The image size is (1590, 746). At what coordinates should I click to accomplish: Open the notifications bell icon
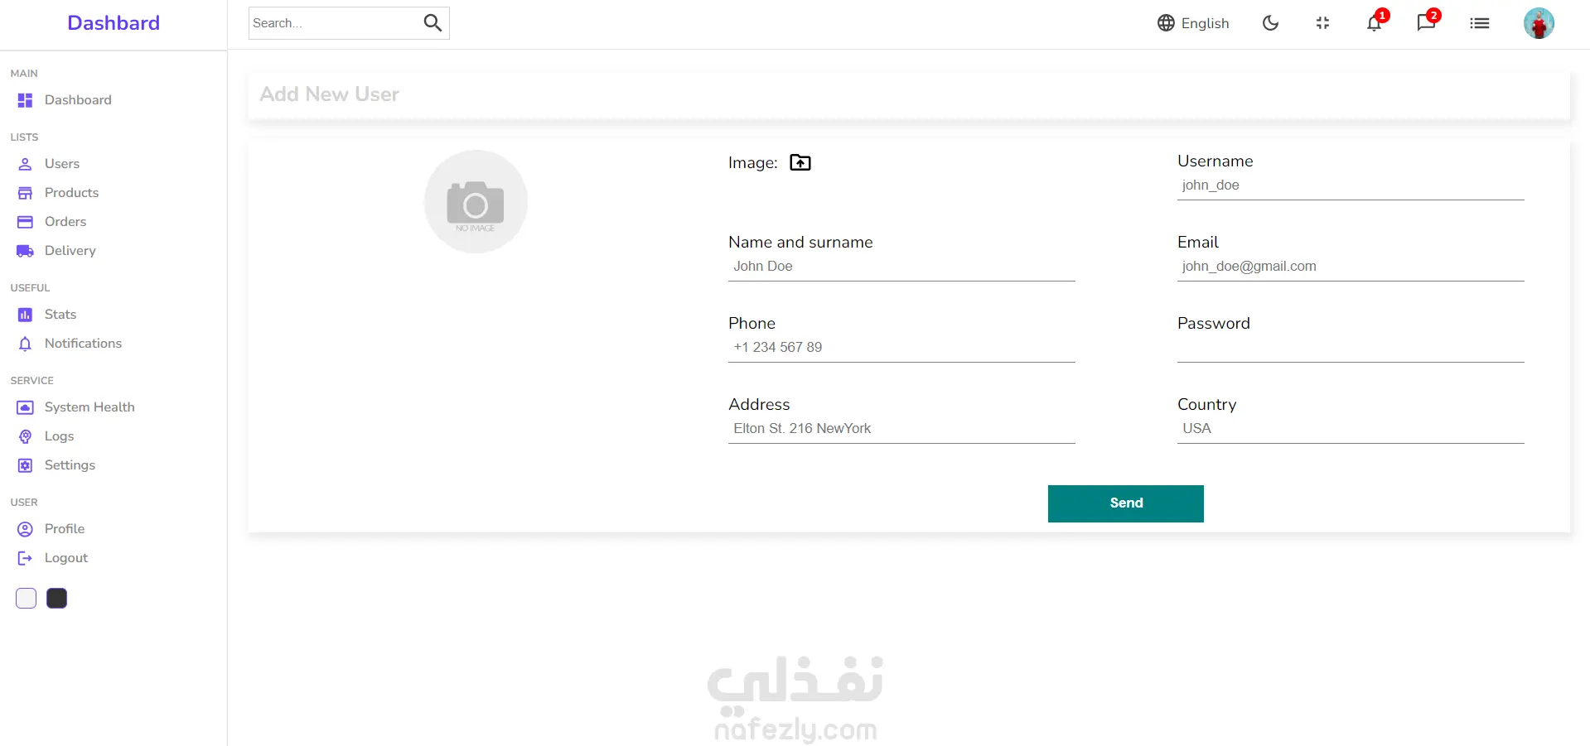1375,23
